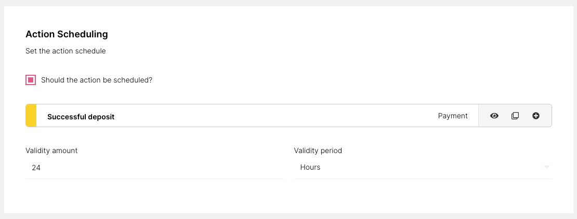Click the eye icon to preview Successful deposit
Screen dimensions: 577x219
[494, 116]
